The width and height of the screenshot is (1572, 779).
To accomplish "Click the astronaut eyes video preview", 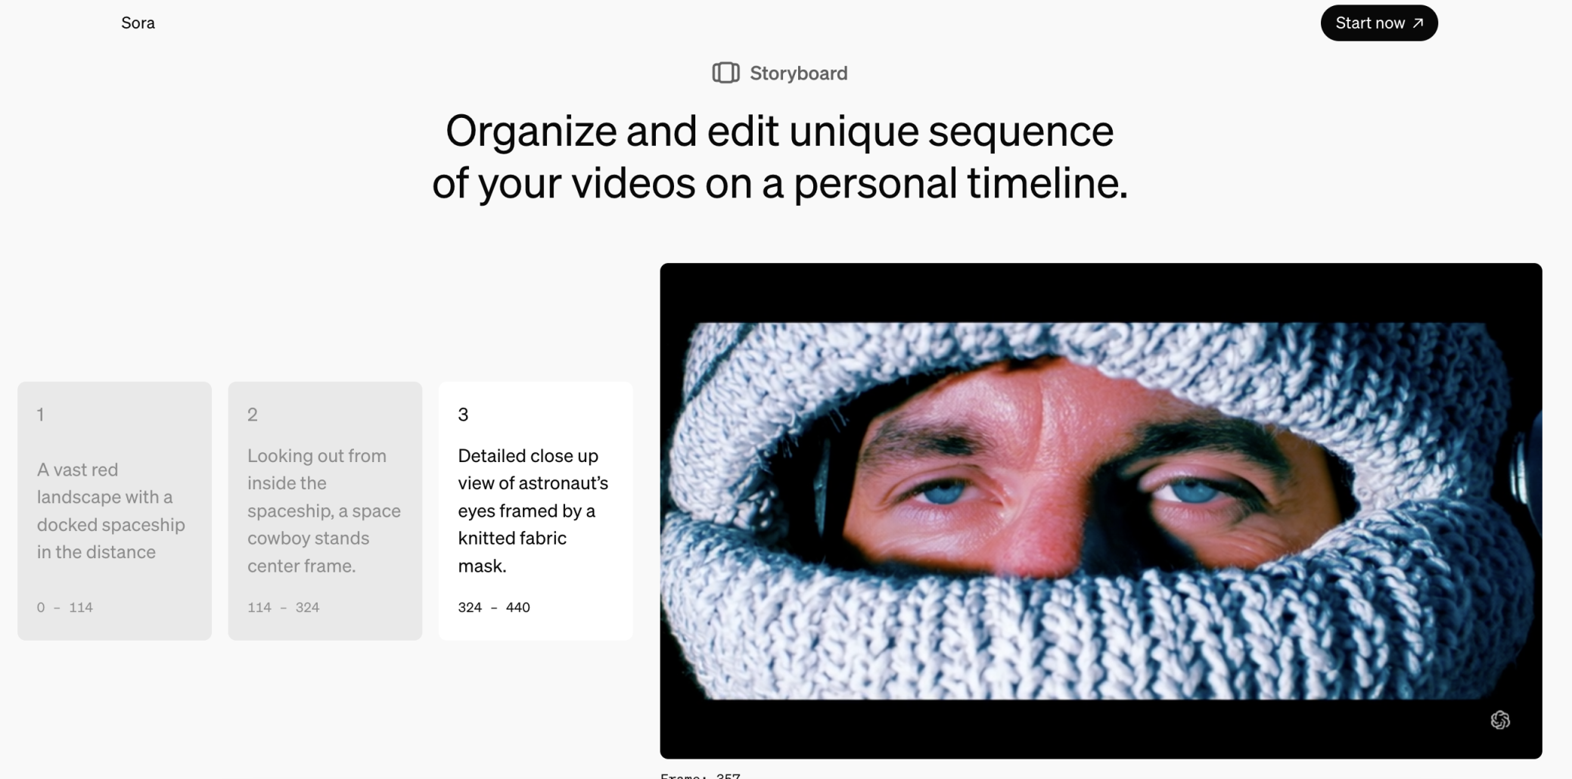I will 1101,511.
